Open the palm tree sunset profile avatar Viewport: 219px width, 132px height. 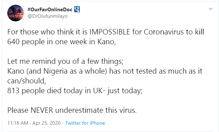point(16,13)
